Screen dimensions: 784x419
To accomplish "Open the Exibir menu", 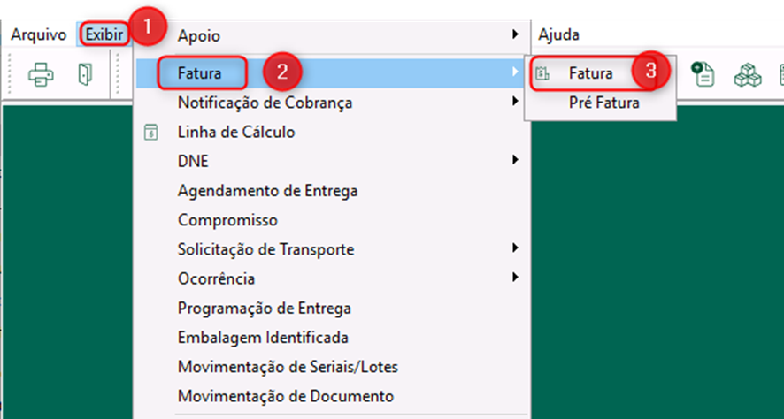I will click(x=104, y=35).
